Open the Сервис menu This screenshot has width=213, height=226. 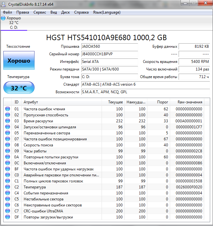(40, 12)
